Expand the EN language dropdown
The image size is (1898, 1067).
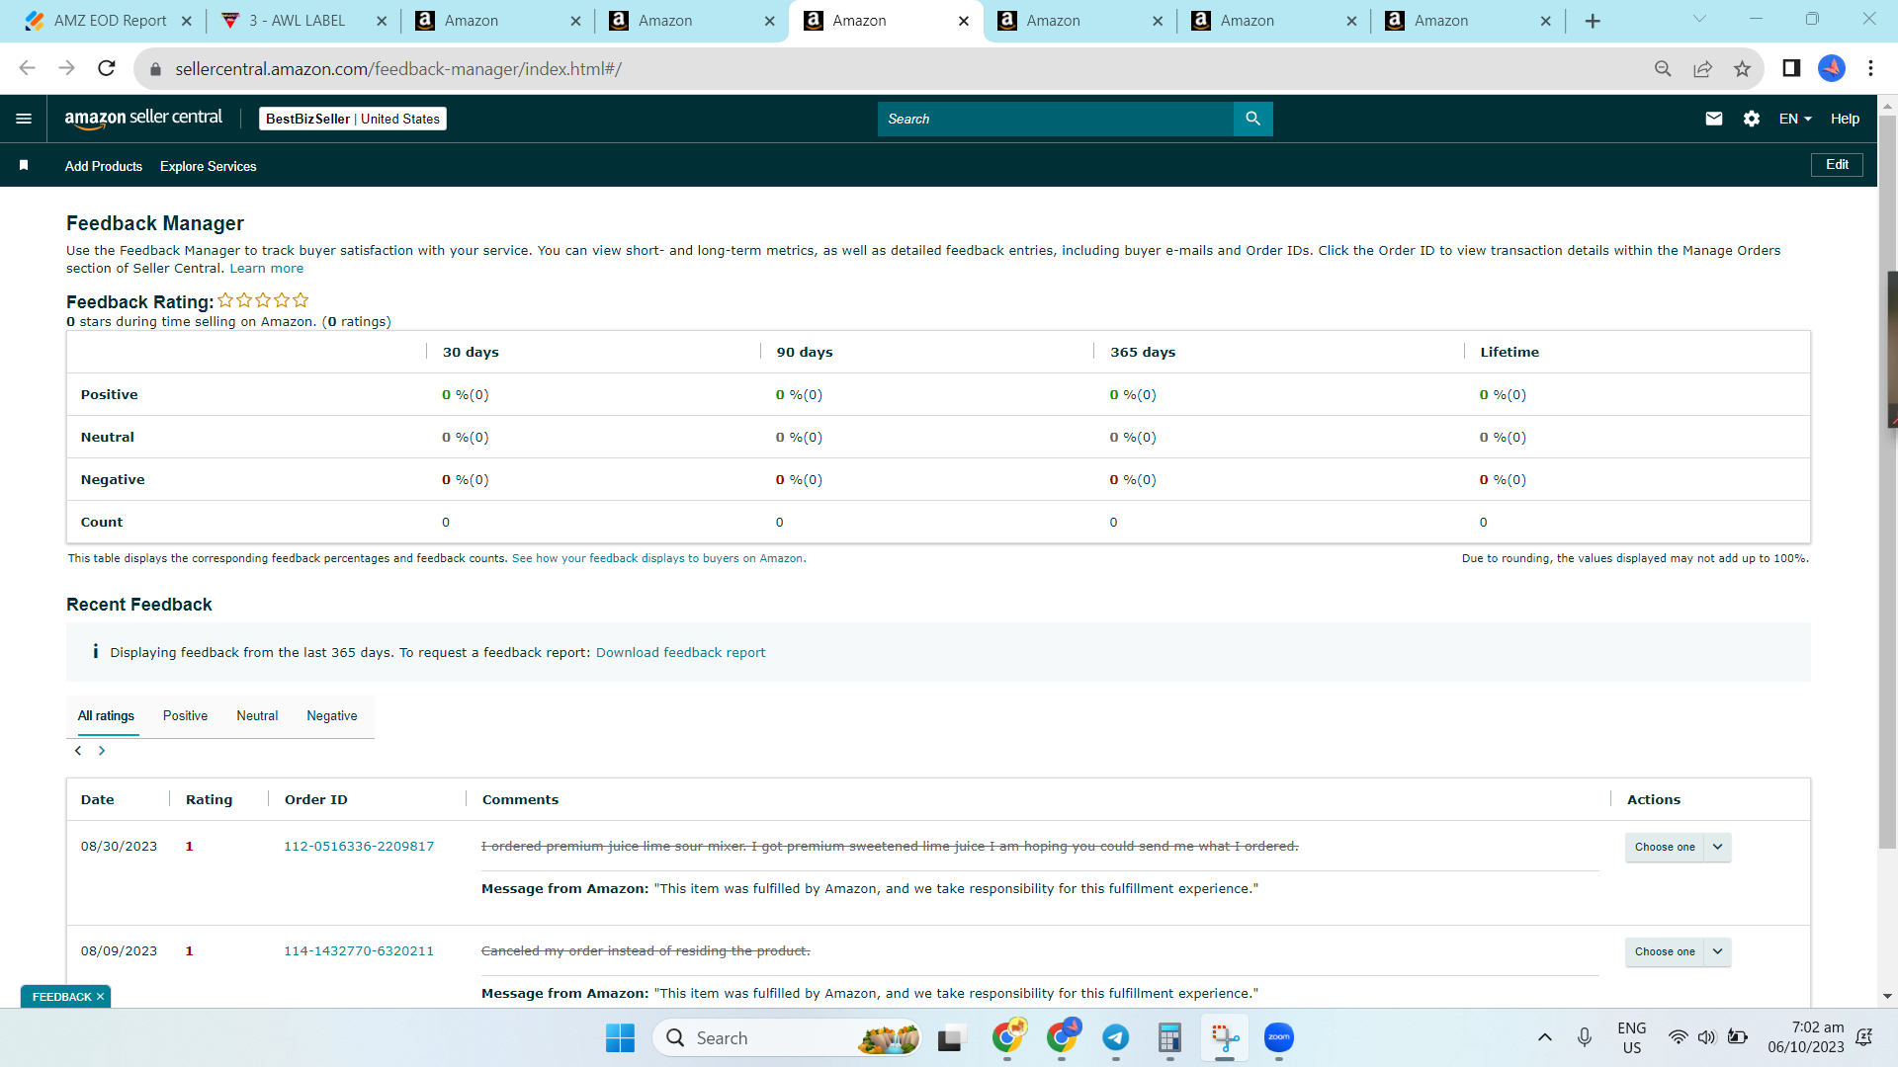click(1795, 119)
